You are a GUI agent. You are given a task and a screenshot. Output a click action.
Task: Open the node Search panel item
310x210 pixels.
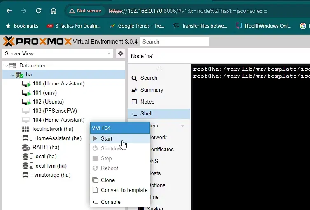point(159,78)
